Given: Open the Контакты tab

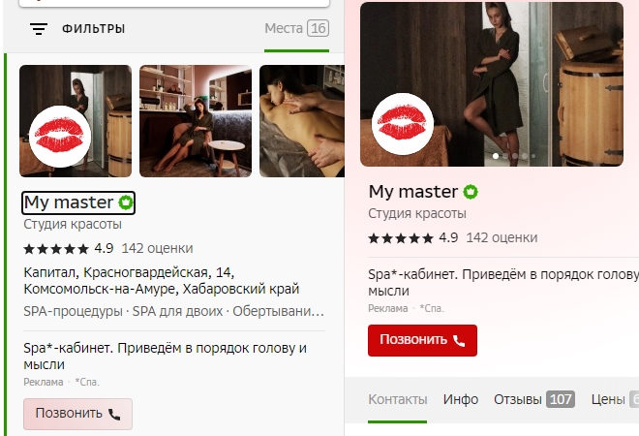Looking at the screenshot, I should (x=397, y=399).
